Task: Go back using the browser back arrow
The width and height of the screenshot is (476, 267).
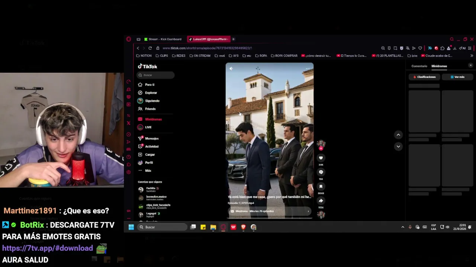Action: [x=138, y=48]
